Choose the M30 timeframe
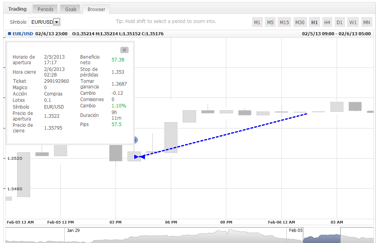This screenshot has height=243, width=376. click(300, 22)
